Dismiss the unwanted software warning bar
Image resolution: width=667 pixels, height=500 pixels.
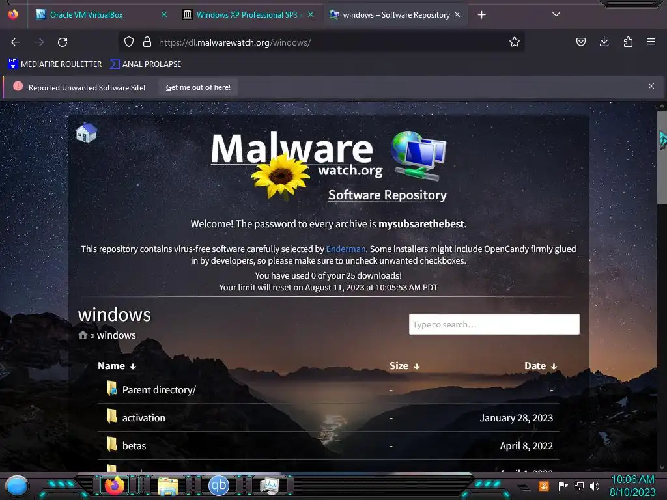tap(651, 87)
